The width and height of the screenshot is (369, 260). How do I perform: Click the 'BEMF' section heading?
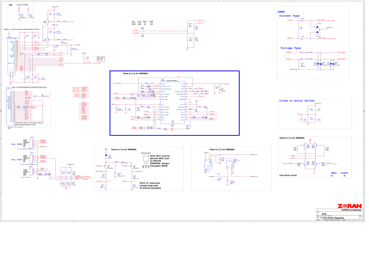[x=281, y=12]
